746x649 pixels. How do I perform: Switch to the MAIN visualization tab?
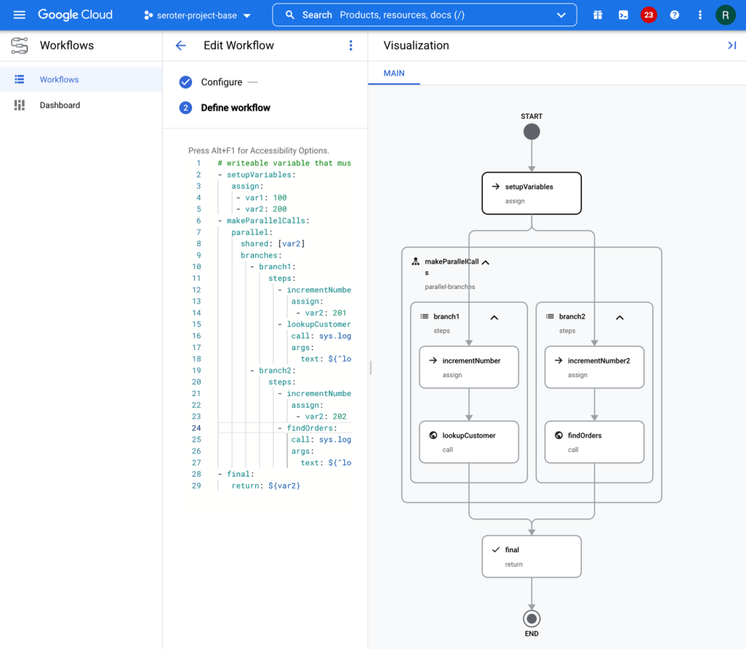click(394, 73)
